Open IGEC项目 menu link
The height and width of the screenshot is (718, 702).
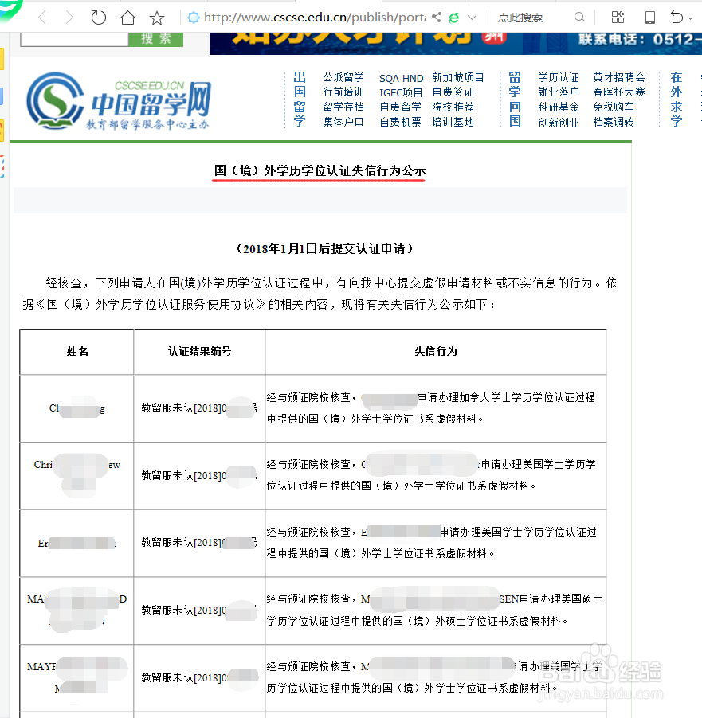[x=401, y=92]
